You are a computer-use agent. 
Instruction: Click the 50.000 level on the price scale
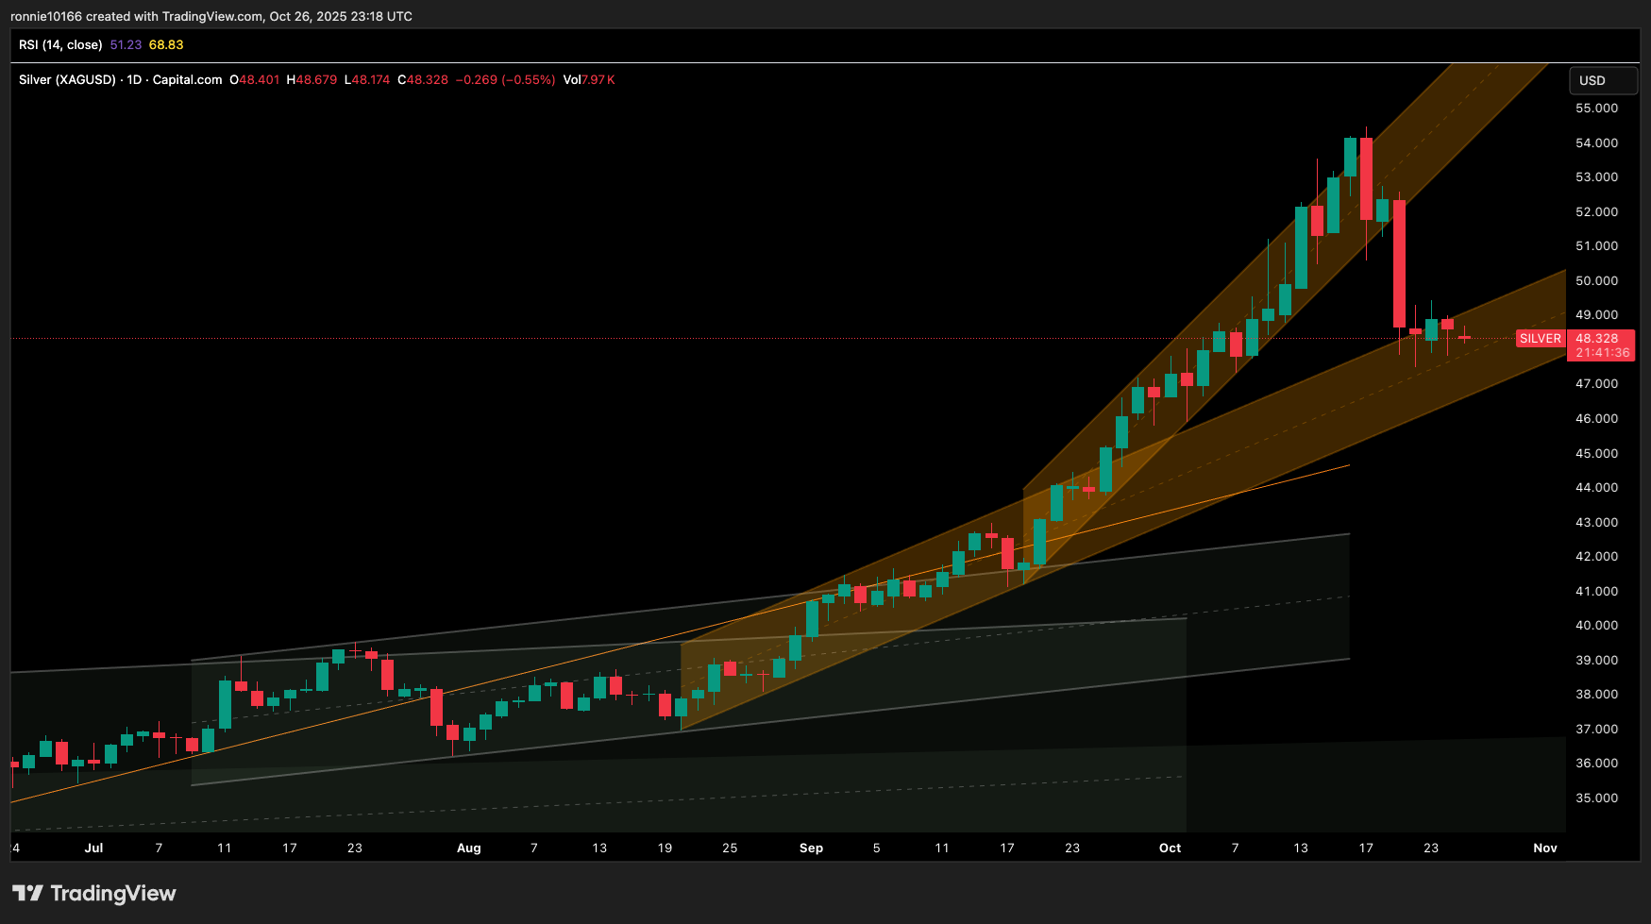pos(1599,280)
